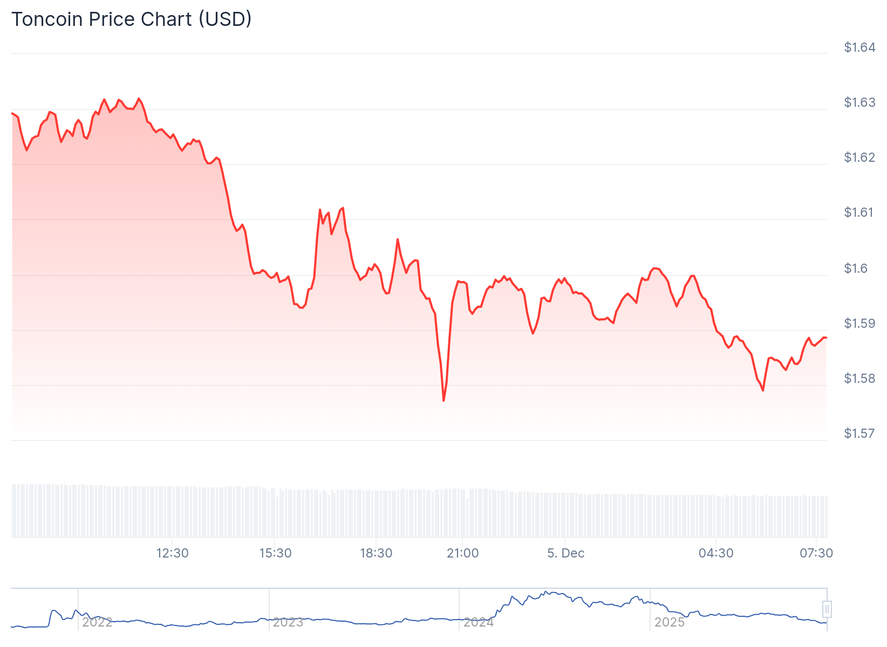This screenshot has height=647, width=887.
Task: Click the 2023 label in the navigator
Action: point(288,622)
